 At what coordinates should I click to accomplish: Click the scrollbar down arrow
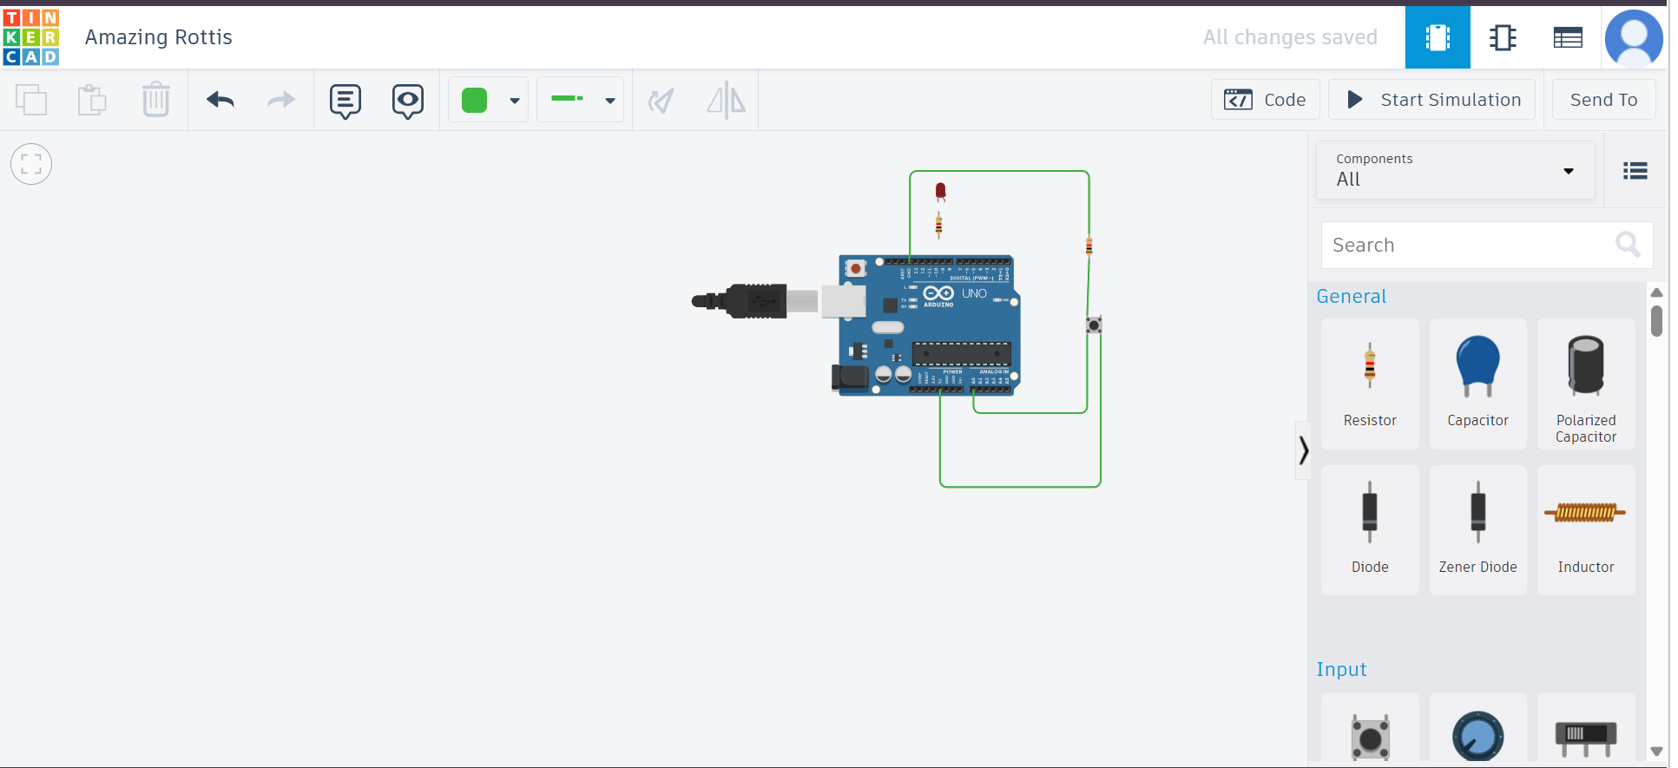click(x=1656, y=752)
